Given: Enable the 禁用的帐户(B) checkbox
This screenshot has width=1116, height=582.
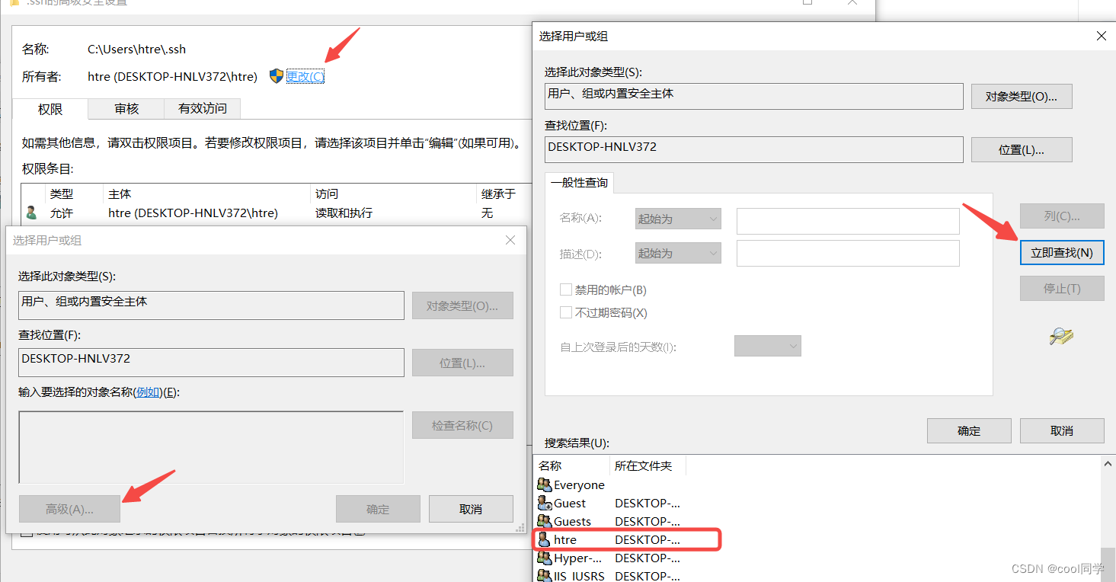Looking at the screenshot, I should (x=566, y=289).
